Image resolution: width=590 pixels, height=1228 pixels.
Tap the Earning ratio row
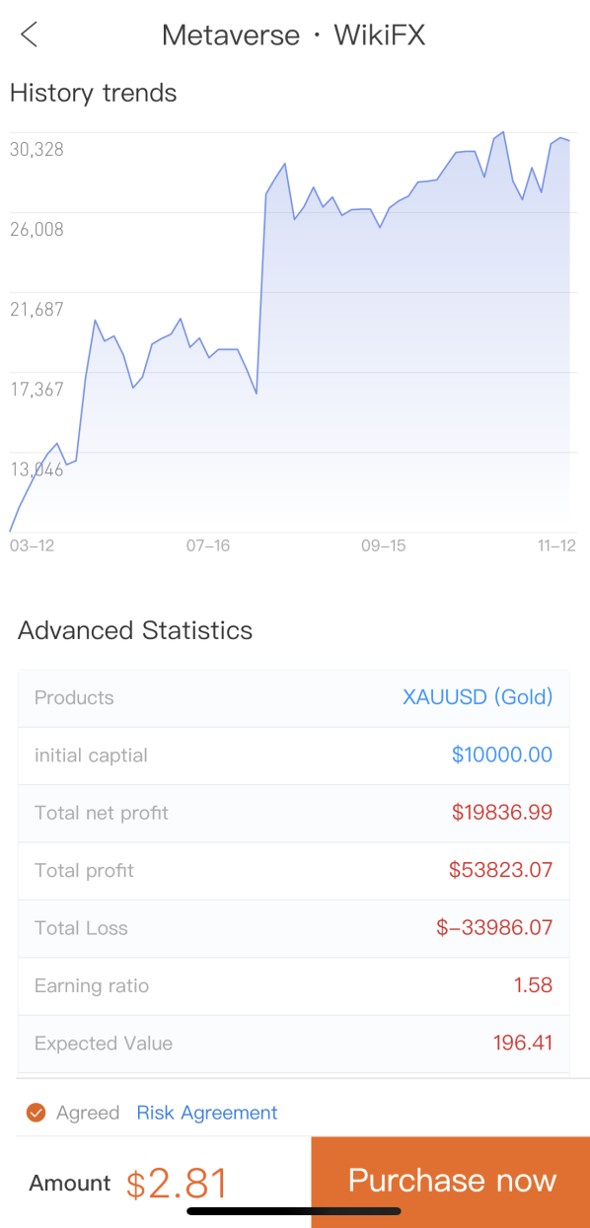point(293,985)
